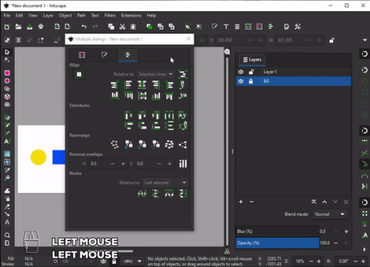This screenshot has width=370, height=267.
Task: Click Center on vertical axis icon
Action: (x=142, y=85)
